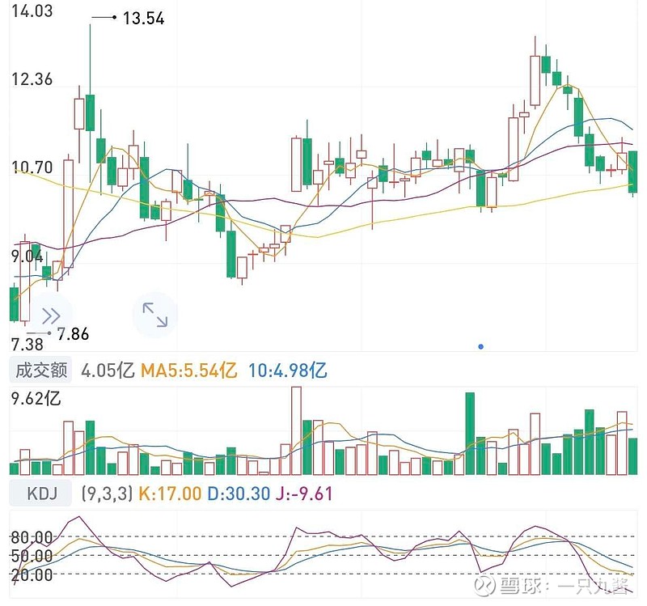Viewport: 647px width, 606px height.
Task: Click the blue dot marker under chart
Action: (x=480, y=347)
